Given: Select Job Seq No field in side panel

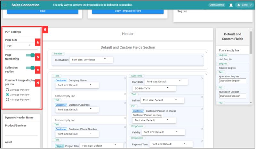Looking at the screenshot, I should pyautogui.click(x=226, y=59).
